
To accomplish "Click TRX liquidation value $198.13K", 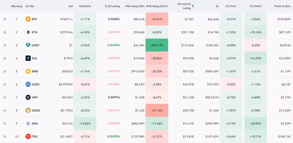I will 284,136.
